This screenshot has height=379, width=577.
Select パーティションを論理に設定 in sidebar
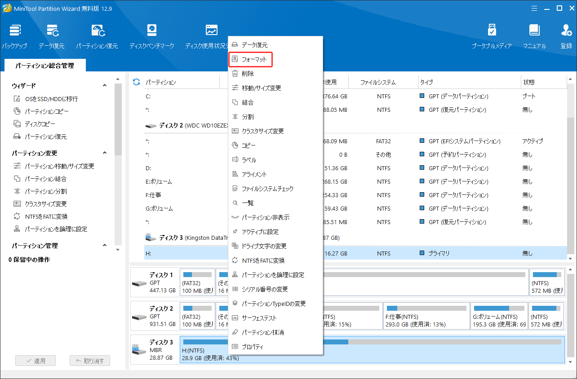click(x=50, y=229)
